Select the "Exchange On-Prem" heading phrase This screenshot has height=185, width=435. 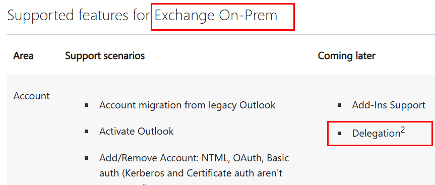216,16
